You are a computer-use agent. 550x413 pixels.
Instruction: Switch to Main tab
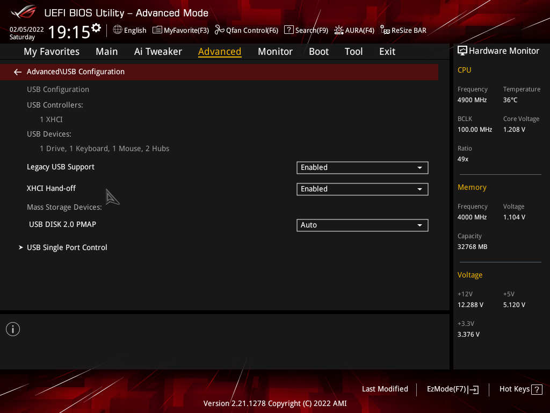pyautogui.click(x=107, y=52)
